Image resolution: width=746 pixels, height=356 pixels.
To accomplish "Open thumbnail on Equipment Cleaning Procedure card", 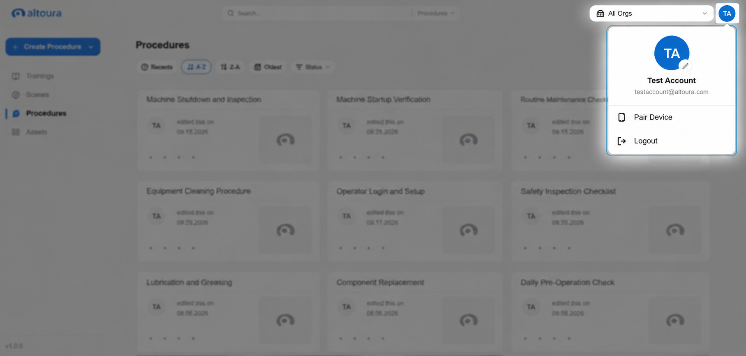I will click(285, 230).
